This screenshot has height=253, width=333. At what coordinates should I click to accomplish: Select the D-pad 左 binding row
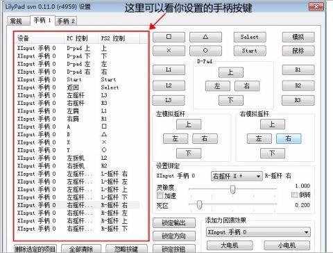78,64
